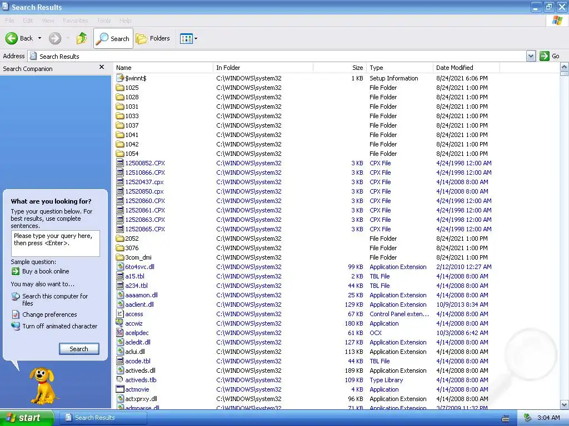Viewport: 569px width, 426px height.
Task: Select the 1025 folder icon
Action: click(x=120, y=87)
